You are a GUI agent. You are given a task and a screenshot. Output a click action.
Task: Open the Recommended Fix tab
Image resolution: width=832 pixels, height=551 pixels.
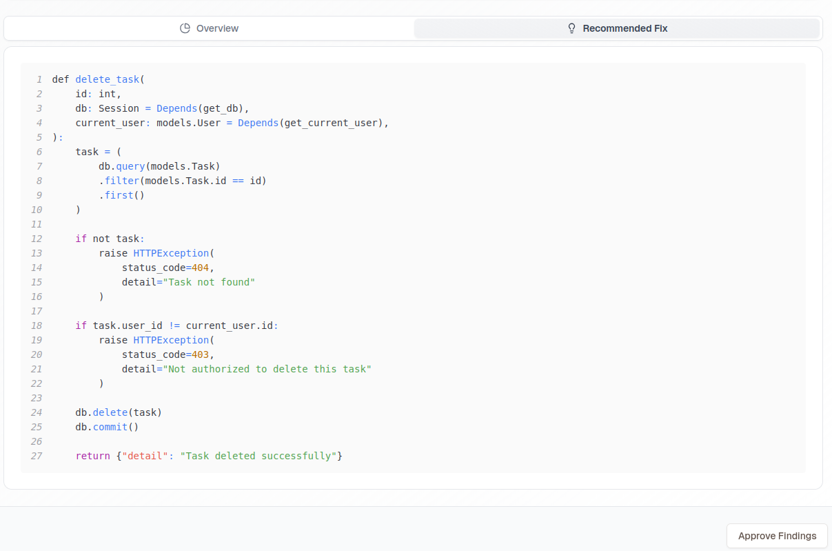616,28
